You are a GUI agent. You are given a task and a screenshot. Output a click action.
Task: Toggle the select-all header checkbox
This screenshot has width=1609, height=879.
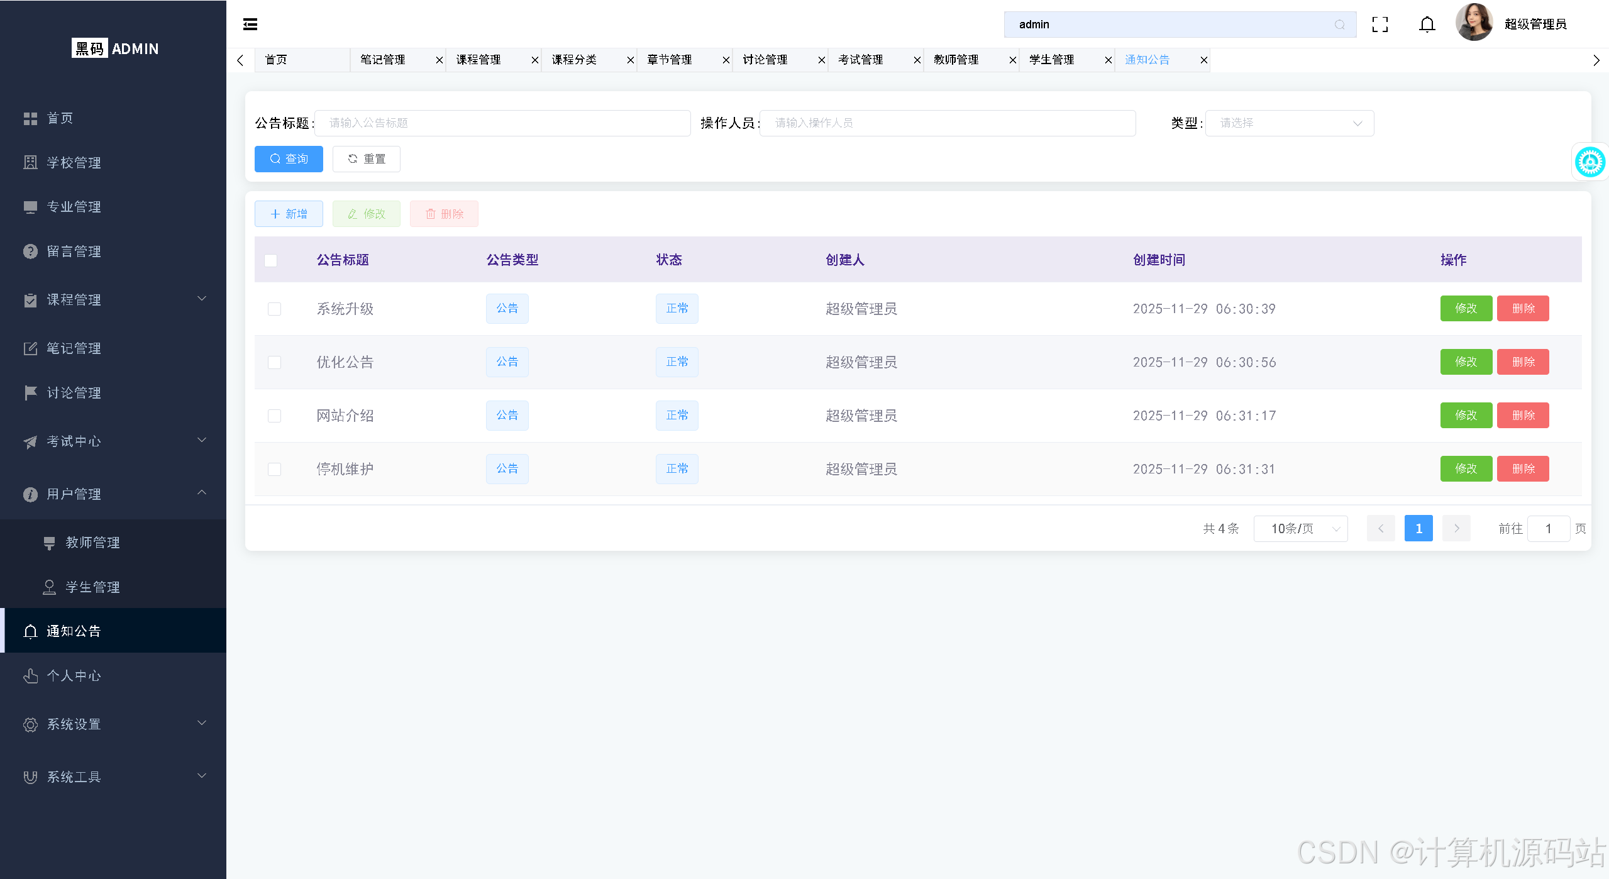click(271, 260)
